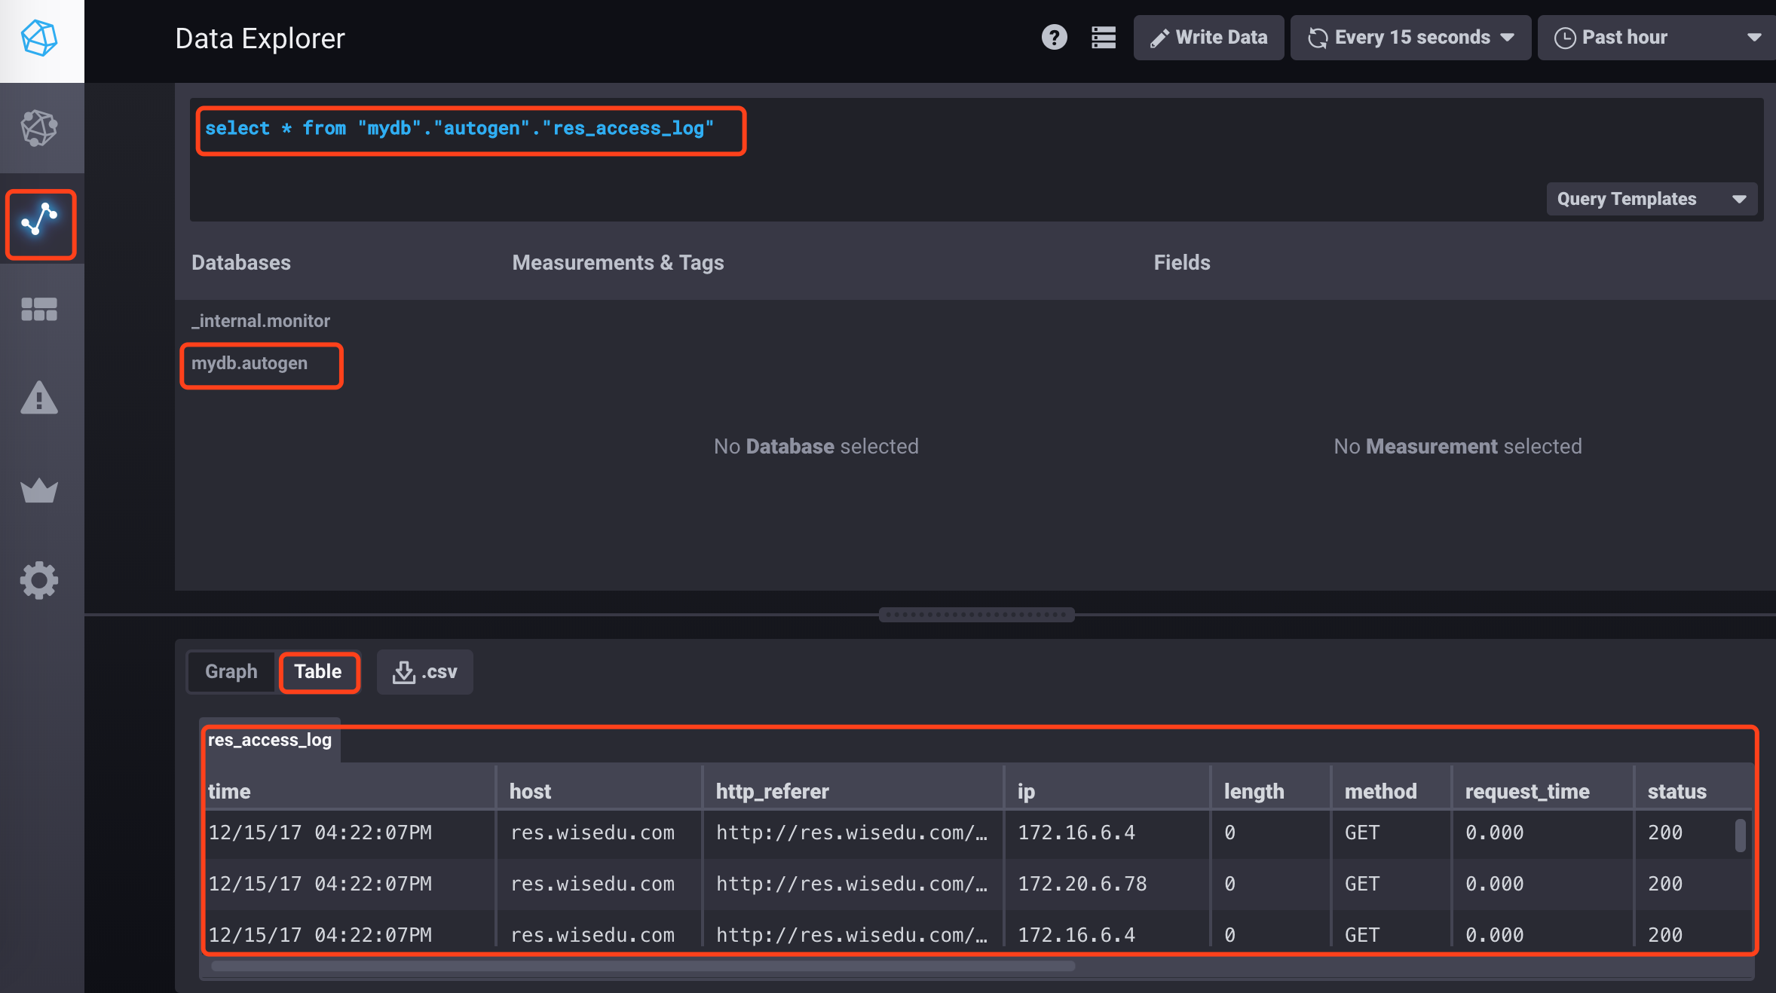Open the Dashboards grid icon

pyautogui.click(x=39, y=309)
